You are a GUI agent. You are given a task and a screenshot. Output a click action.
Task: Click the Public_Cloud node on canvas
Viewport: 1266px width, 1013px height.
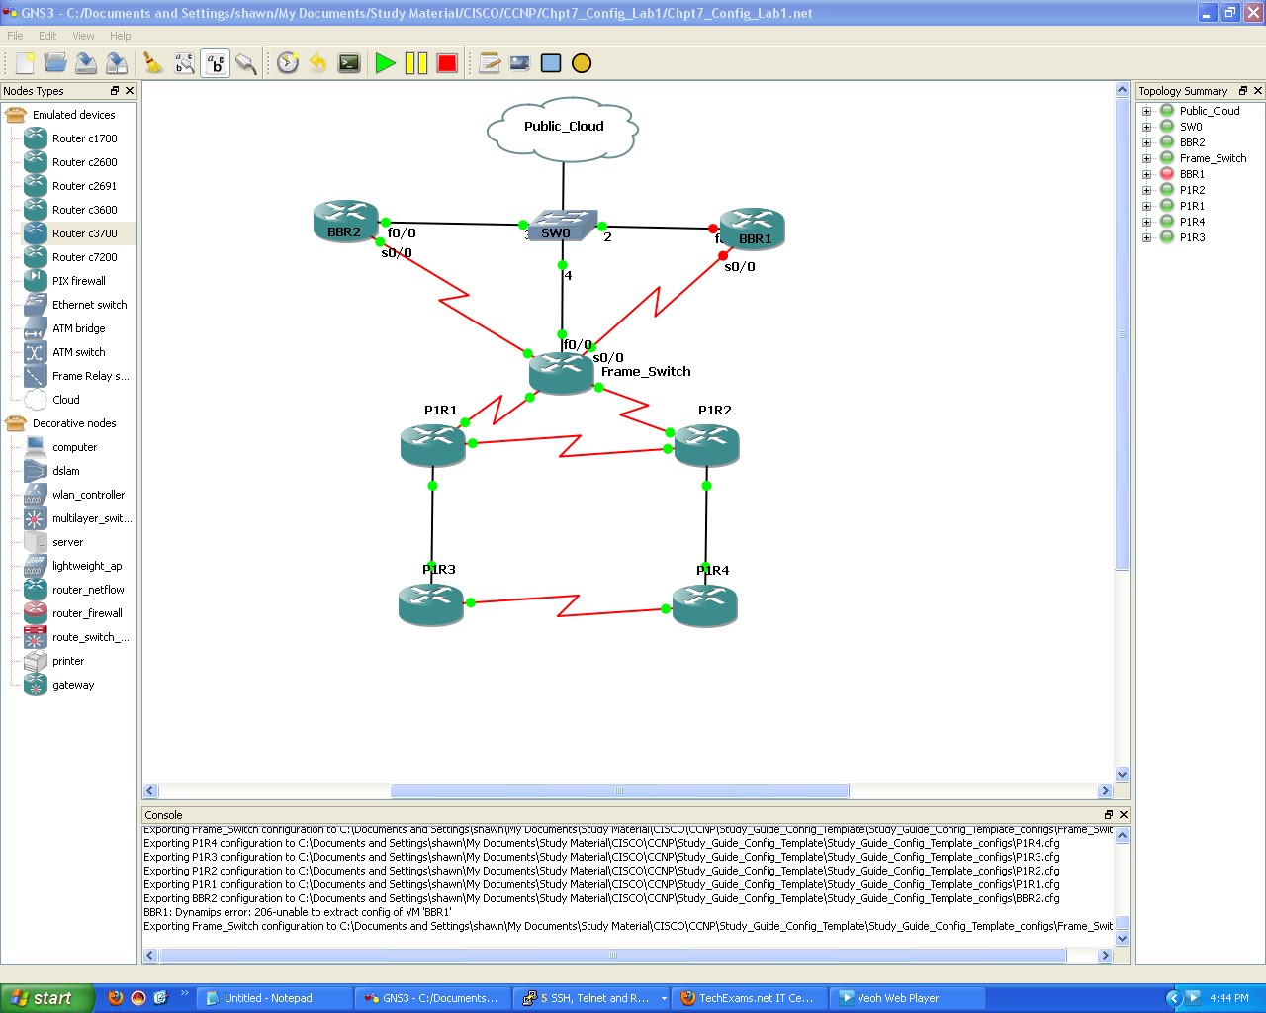point(563,128)
